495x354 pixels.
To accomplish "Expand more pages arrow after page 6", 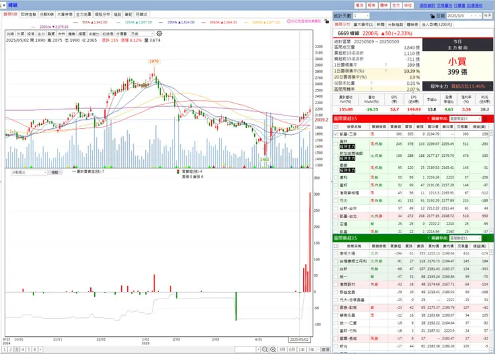I will coord(40,349).
